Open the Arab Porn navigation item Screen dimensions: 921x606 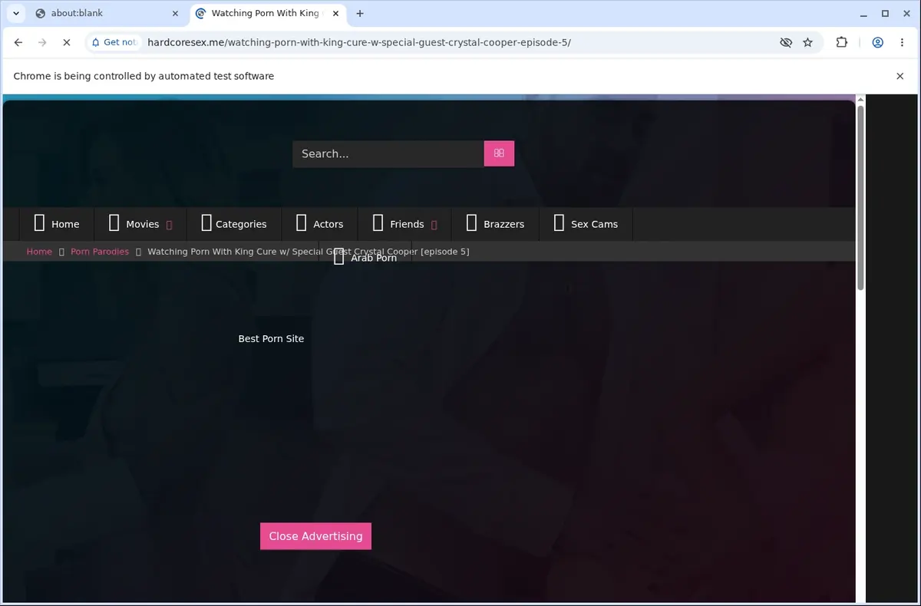point(365,258)
